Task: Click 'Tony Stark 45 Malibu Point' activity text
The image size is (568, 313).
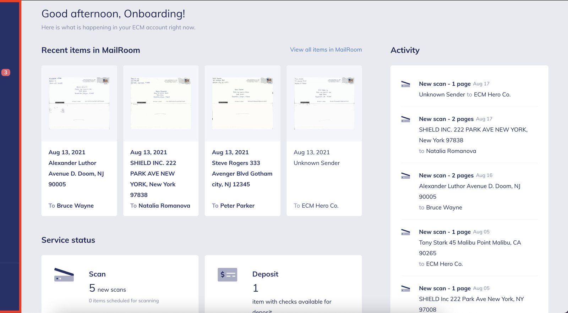Action: coord(470,248)
